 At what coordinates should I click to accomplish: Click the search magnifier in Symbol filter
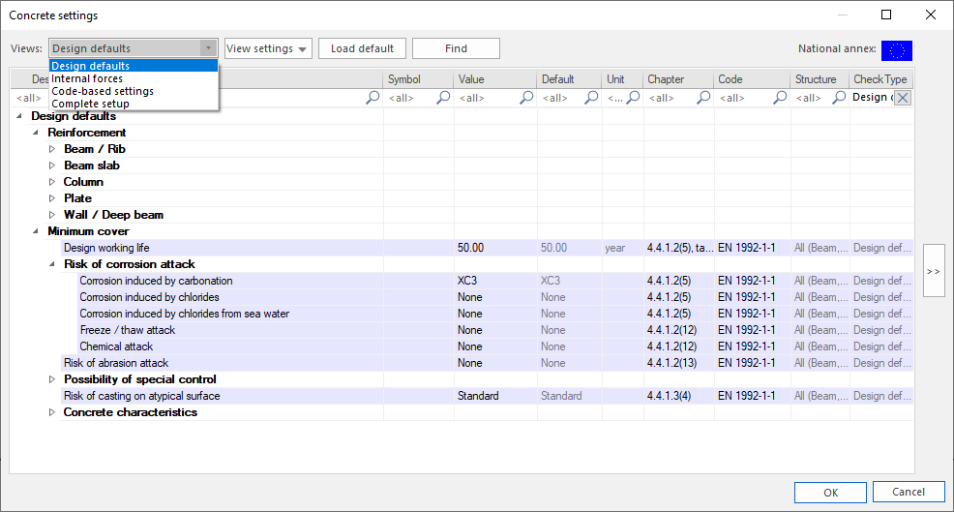point(443,98)
